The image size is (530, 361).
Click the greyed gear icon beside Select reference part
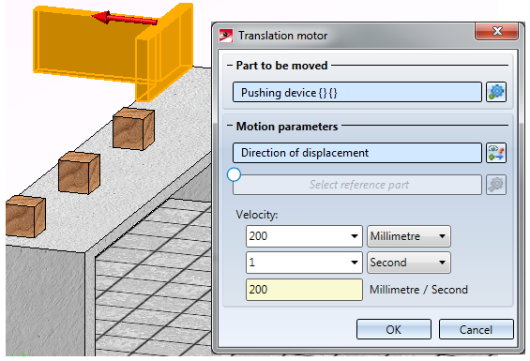click(x=496, y=185)
